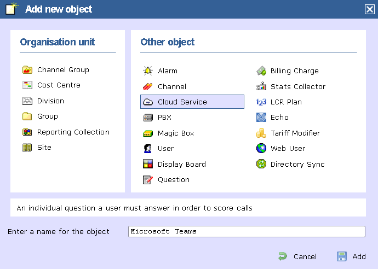Choose the Group unit label
Screen dimensions: 378x269
click(48, 116)
